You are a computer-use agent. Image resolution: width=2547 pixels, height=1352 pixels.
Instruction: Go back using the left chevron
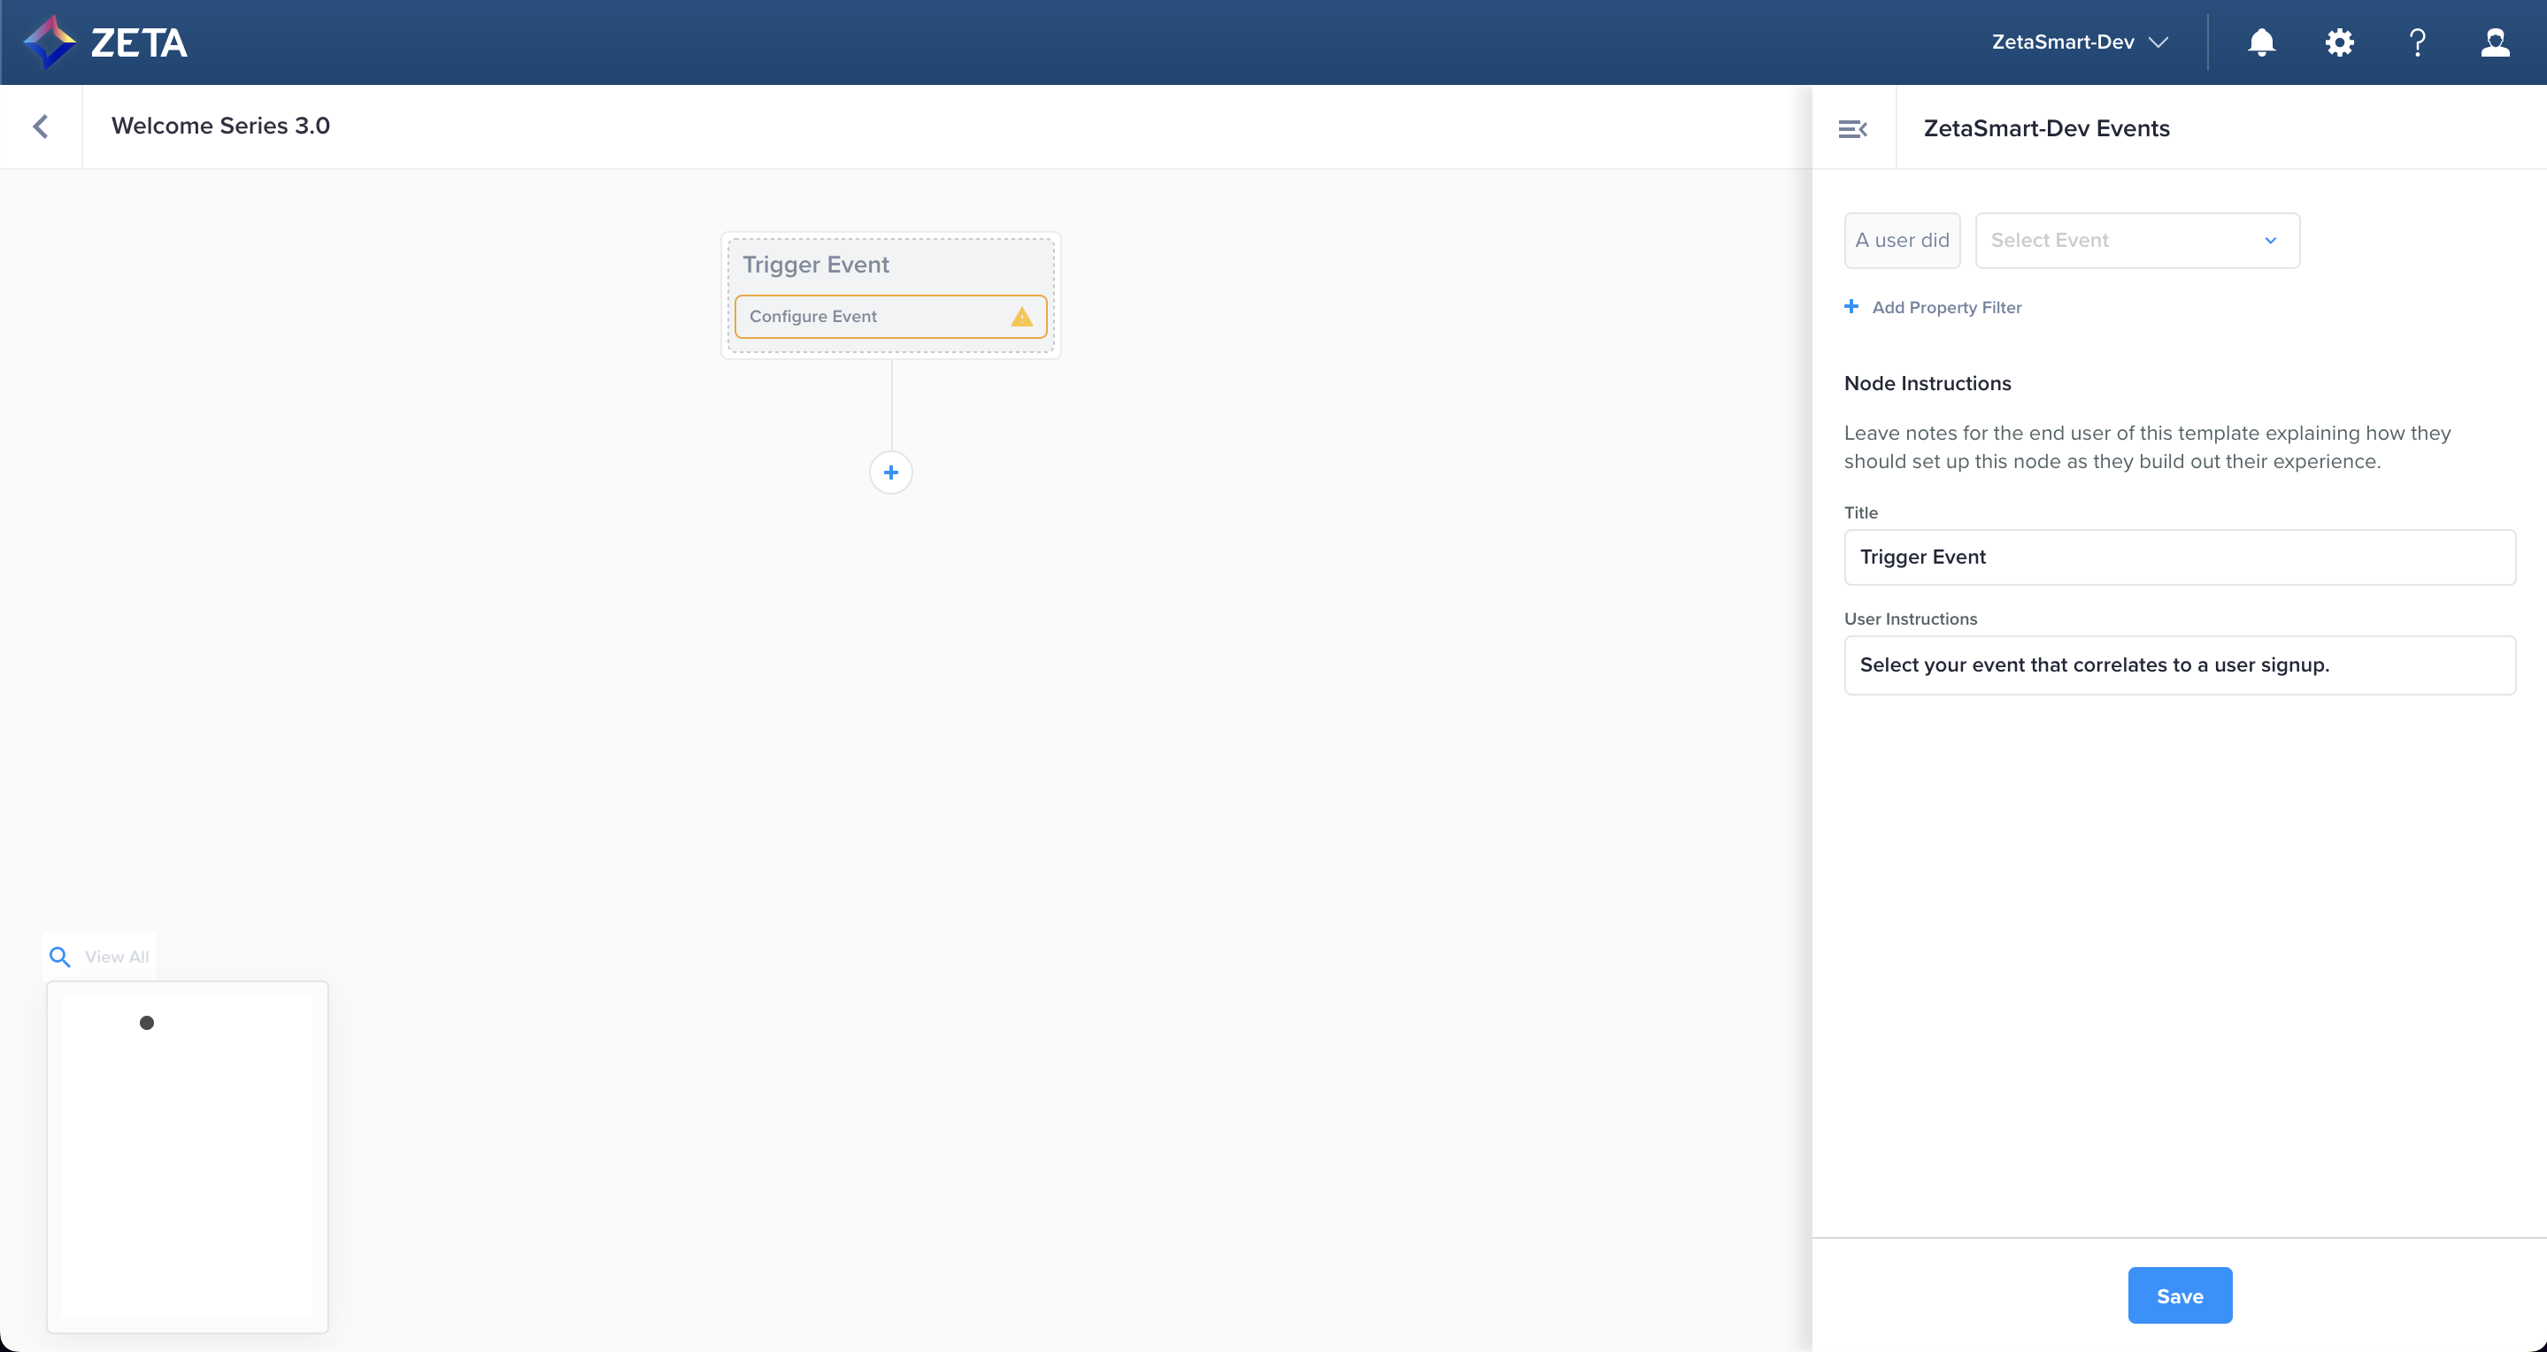click(x=41, y=127)
